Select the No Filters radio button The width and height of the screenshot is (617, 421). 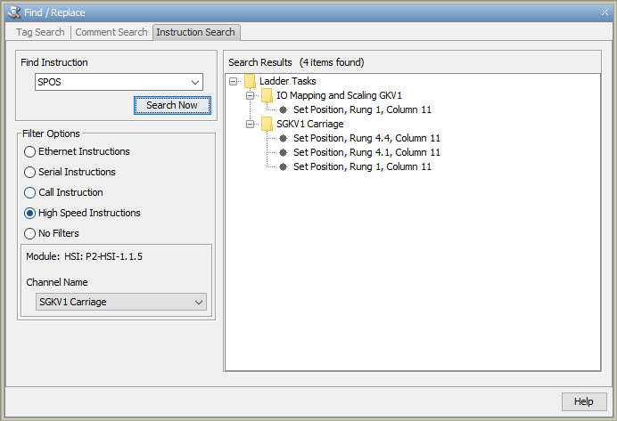pyautogui.click(x=30, y=234)
